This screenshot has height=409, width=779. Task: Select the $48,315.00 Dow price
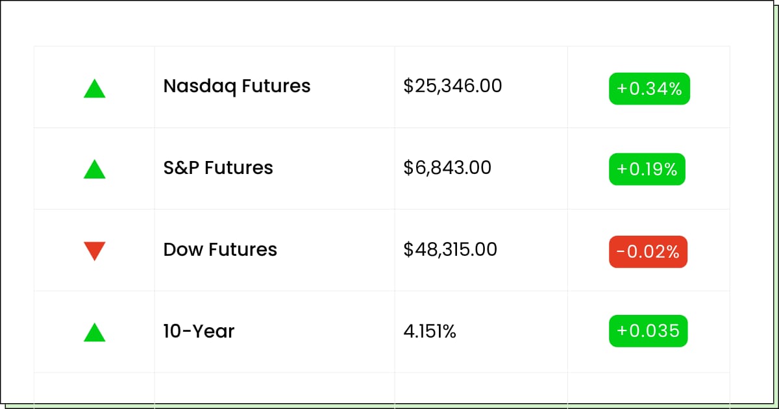coord(450,249)
